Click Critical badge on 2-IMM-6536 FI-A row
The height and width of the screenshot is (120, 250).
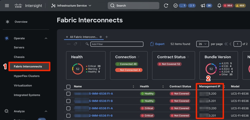[147, 108]
